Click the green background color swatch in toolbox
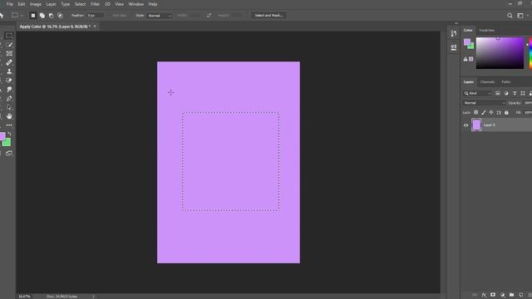This screenshot has width=532, height=299. pos(7,143)
